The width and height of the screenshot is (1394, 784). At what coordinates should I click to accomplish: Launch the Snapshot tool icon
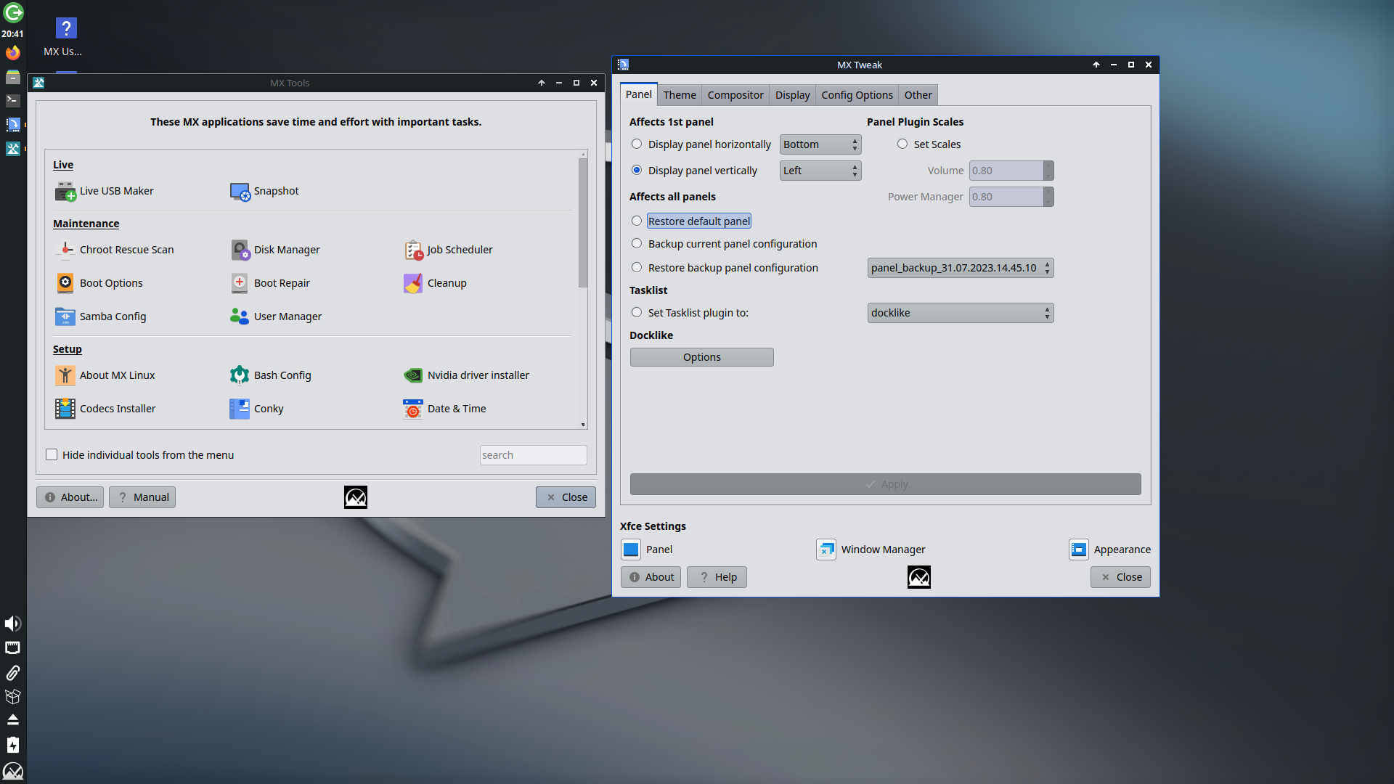pos(240,192)
